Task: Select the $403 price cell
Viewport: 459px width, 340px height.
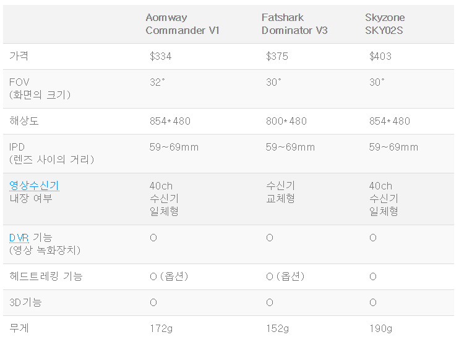Action: (380, 57)
